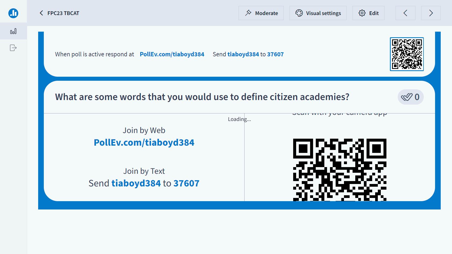This screenshot has width=452, height=254.
Task: Click 'Send tiaboyd384 to 37607' in top banner
Action: (x=248, y=54)
